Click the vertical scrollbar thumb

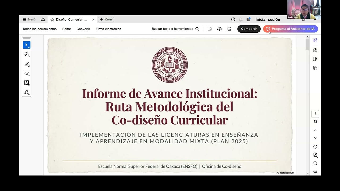click(x=308, y=44)
